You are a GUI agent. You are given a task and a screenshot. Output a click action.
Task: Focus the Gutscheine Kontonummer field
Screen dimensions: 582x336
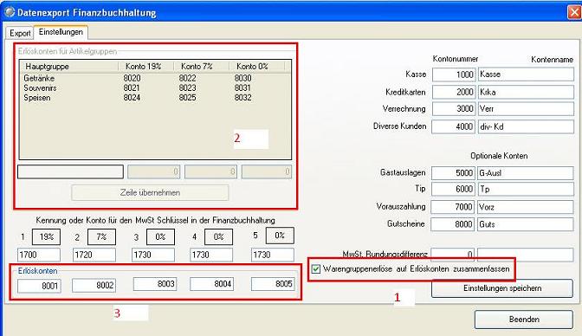coord(453,224)
